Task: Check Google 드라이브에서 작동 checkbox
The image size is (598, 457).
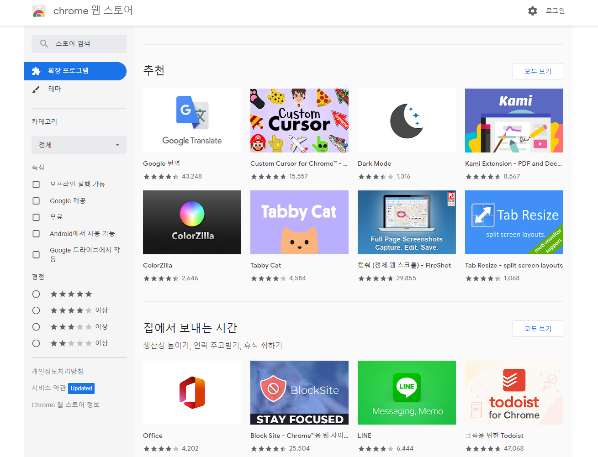Action: 36,255
